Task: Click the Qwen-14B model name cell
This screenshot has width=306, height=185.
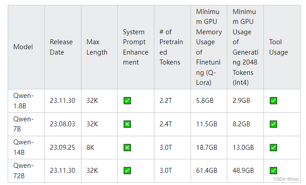Action: (x=24, y=148)
